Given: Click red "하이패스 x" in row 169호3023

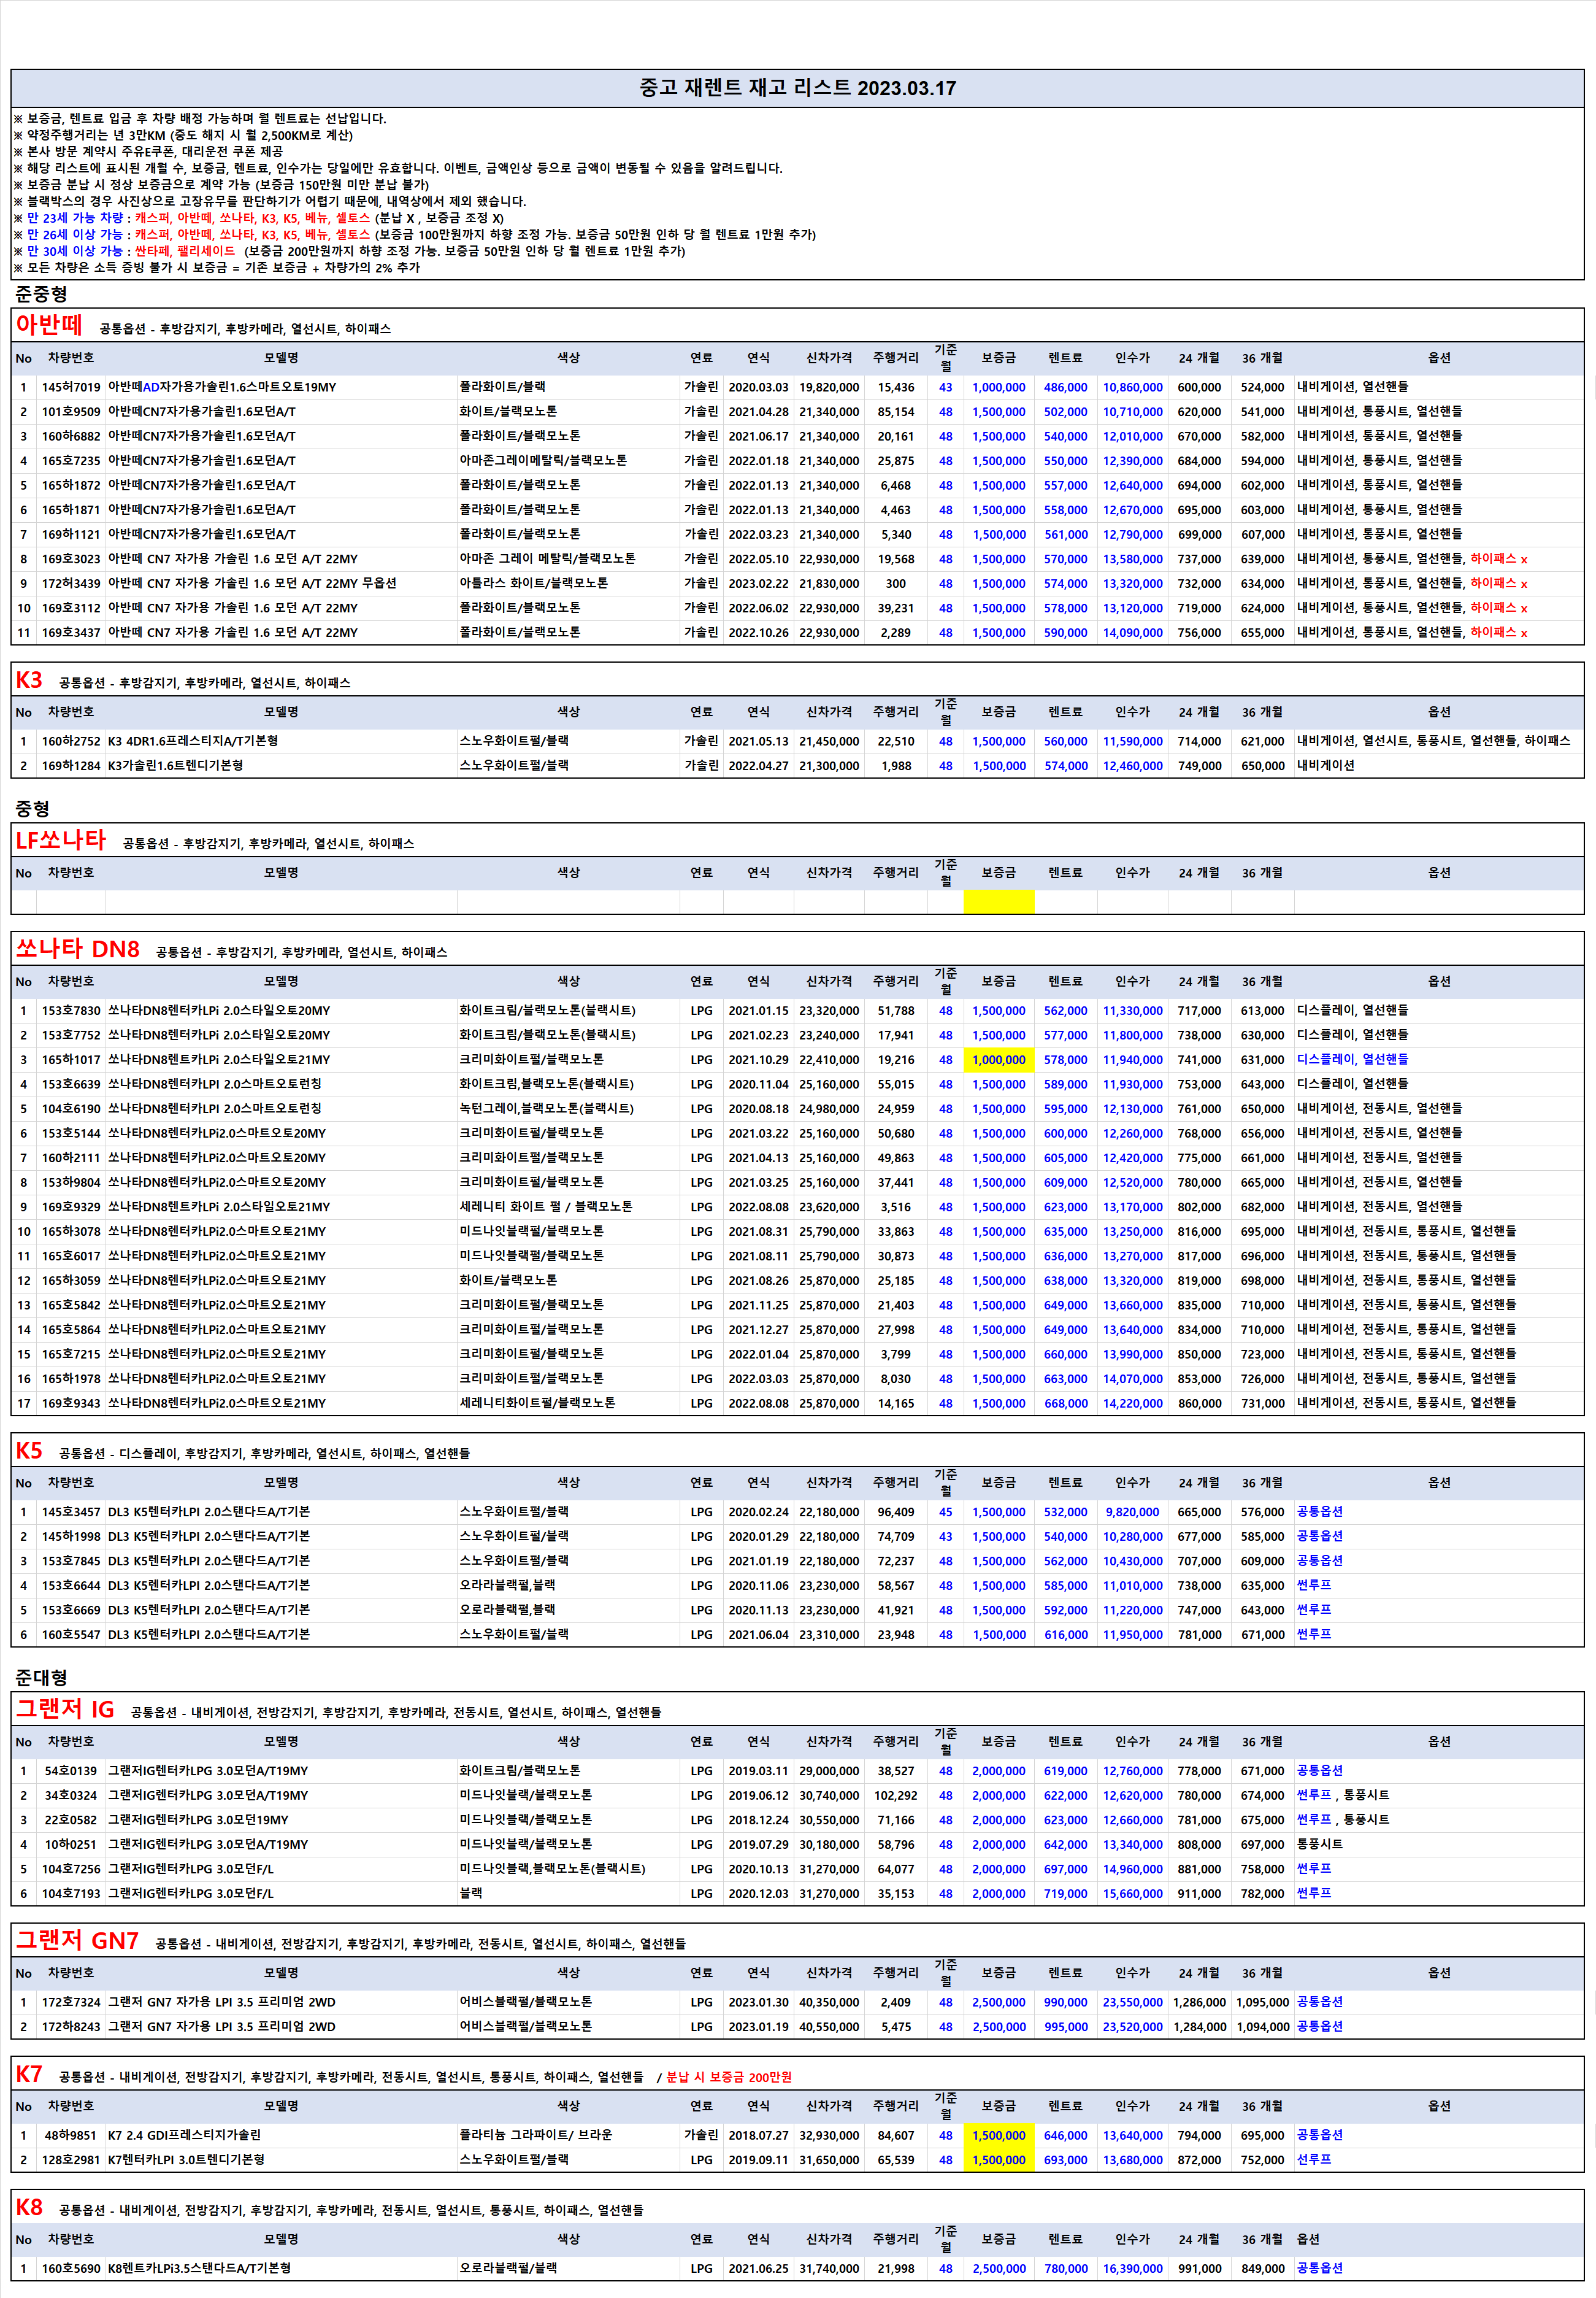Looking at the screenshot, I should [x=1498, y=558].
